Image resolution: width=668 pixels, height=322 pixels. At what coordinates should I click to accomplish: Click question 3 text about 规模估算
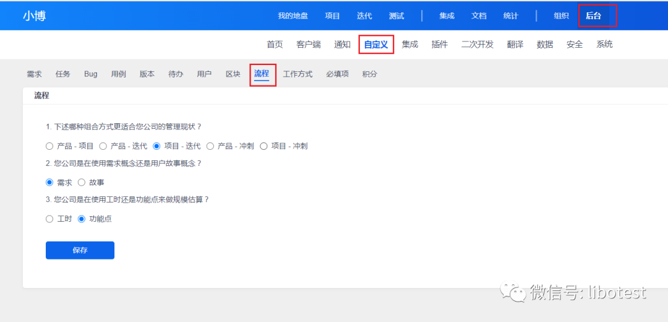tap(127, 199)
